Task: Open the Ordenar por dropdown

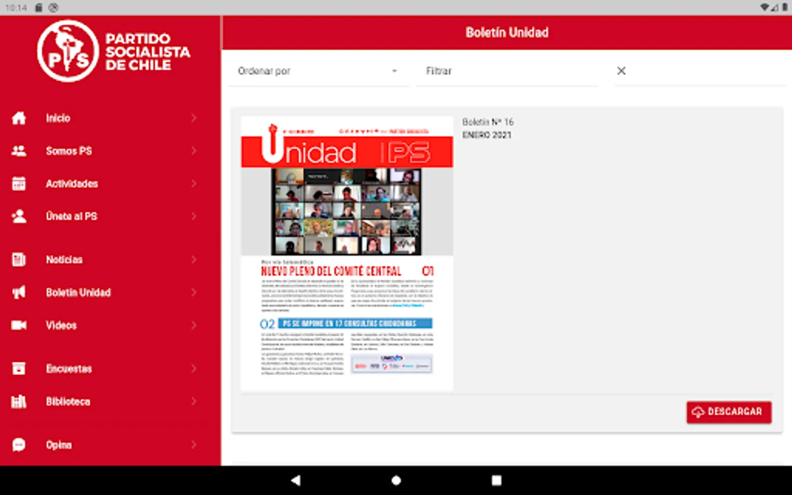Action: coord(318,71)
